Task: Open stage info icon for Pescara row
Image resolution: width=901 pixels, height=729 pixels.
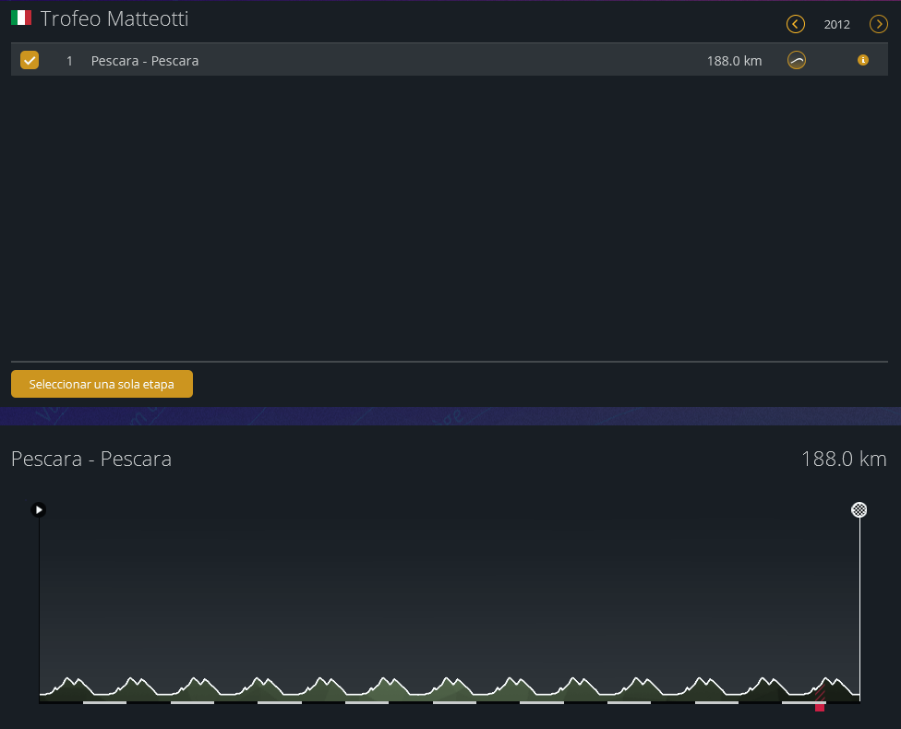Action: point(862,60)
